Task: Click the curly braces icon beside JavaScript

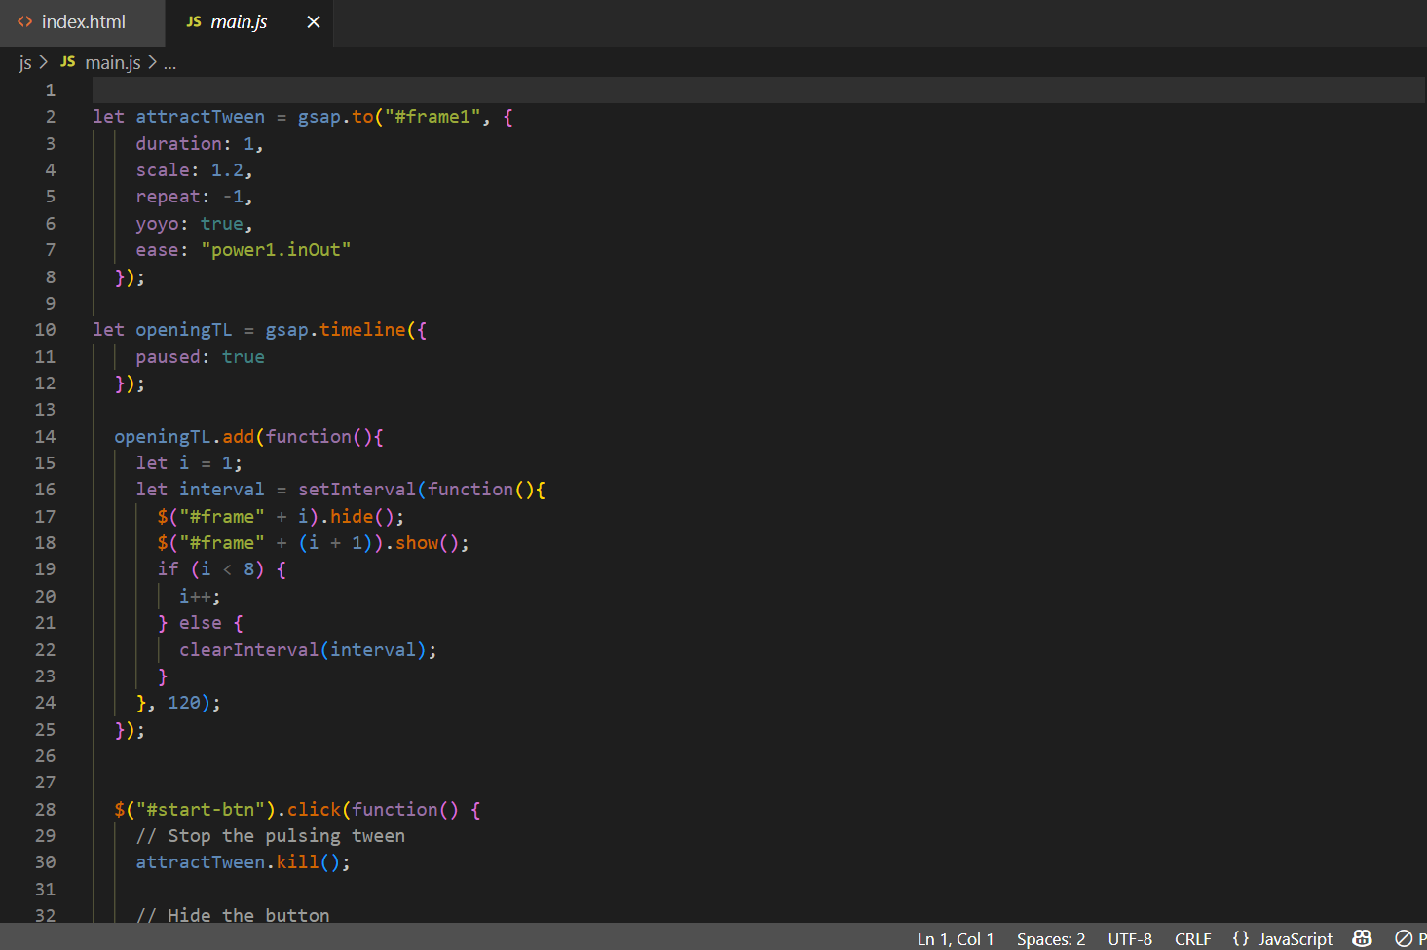Action: tap(1241, 938)
